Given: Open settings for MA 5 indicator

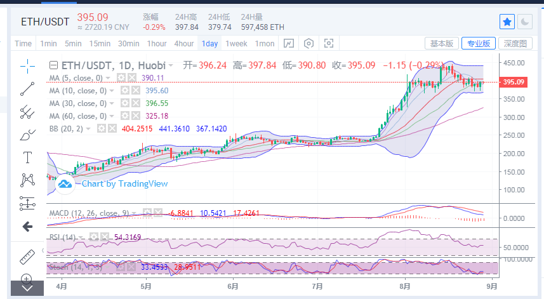Looking at the screenshot, I should (121, 77).
